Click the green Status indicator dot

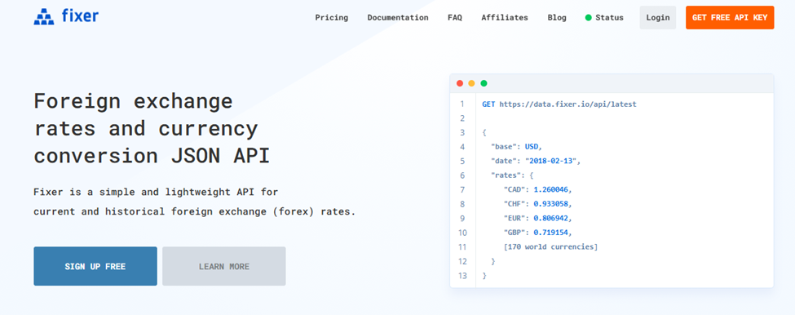[x=588, y=17]
